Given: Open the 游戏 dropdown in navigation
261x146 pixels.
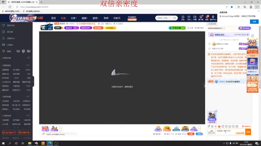Looking at the screenshot, I should click(96, 18).
